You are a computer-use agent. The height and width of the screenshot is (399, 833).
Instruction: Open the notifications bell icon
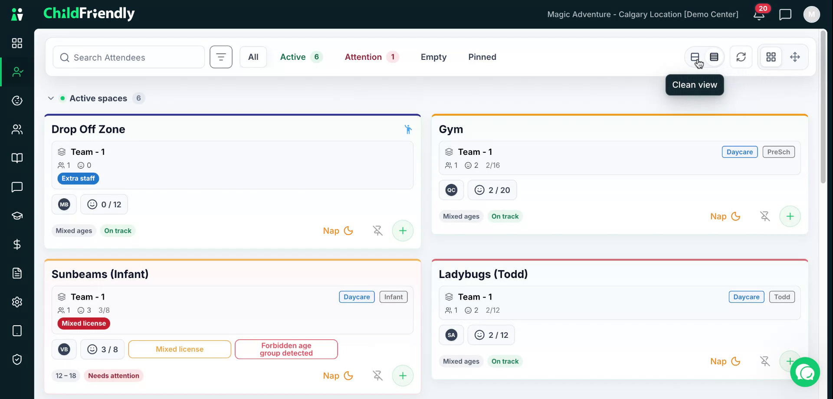click(x=759, y=14)
